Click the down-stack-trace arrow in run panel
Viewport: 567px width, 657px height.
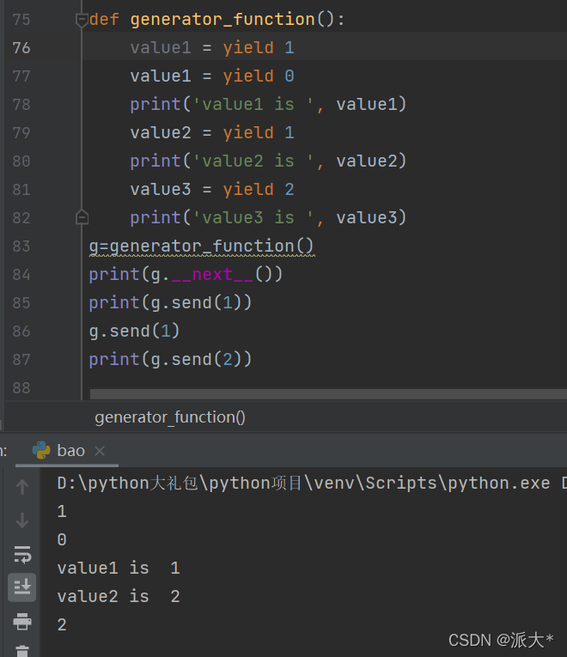tap(22, 520)
